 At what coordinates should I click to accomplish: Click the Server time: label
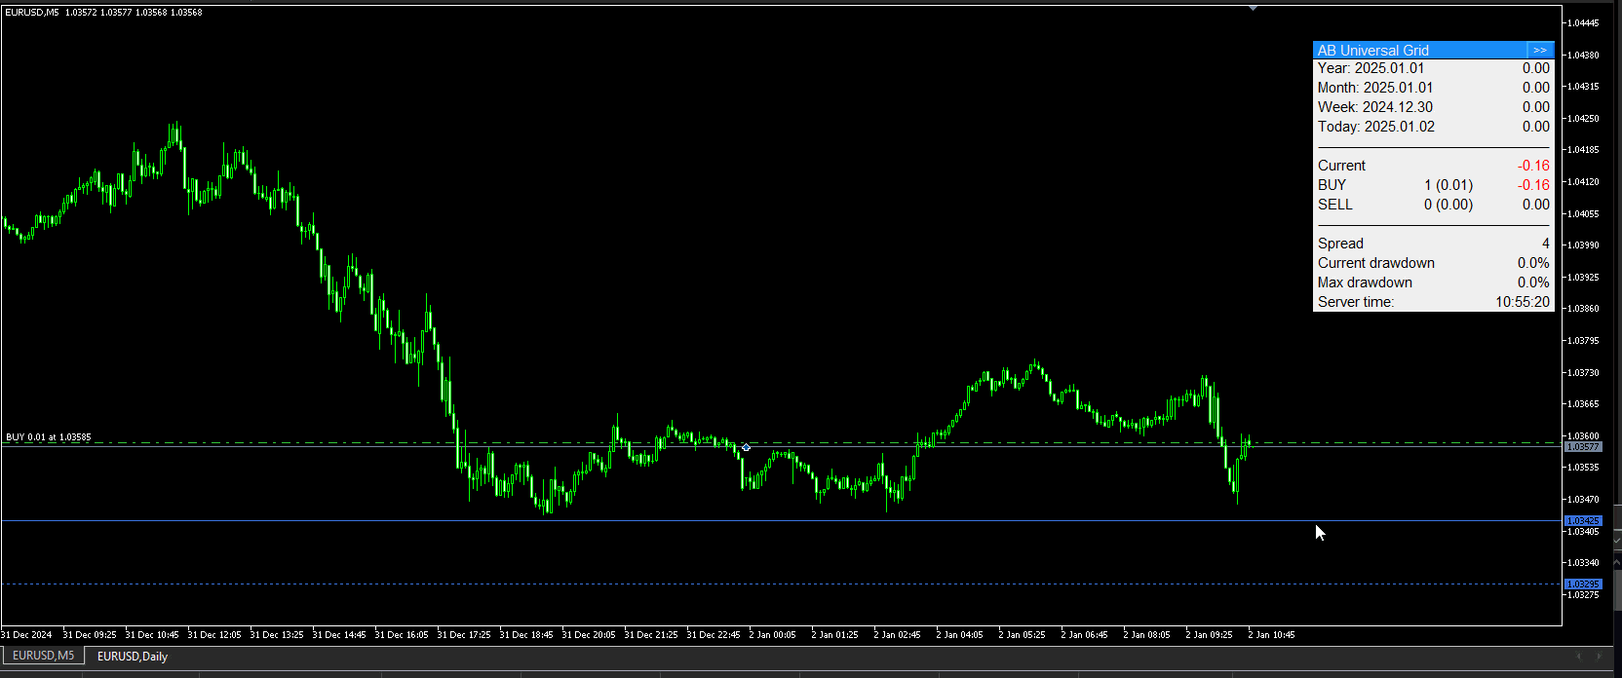(1356, 302)
